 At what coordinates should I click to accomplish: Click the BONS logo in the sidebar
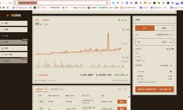coord(13,15)
